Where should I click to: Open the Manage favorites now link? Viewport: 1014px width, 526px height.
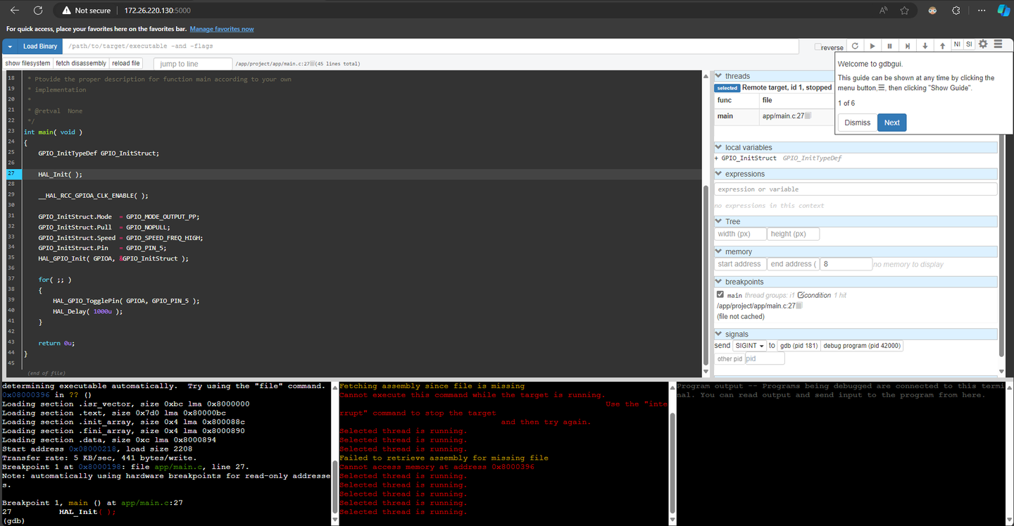[222, 29]
